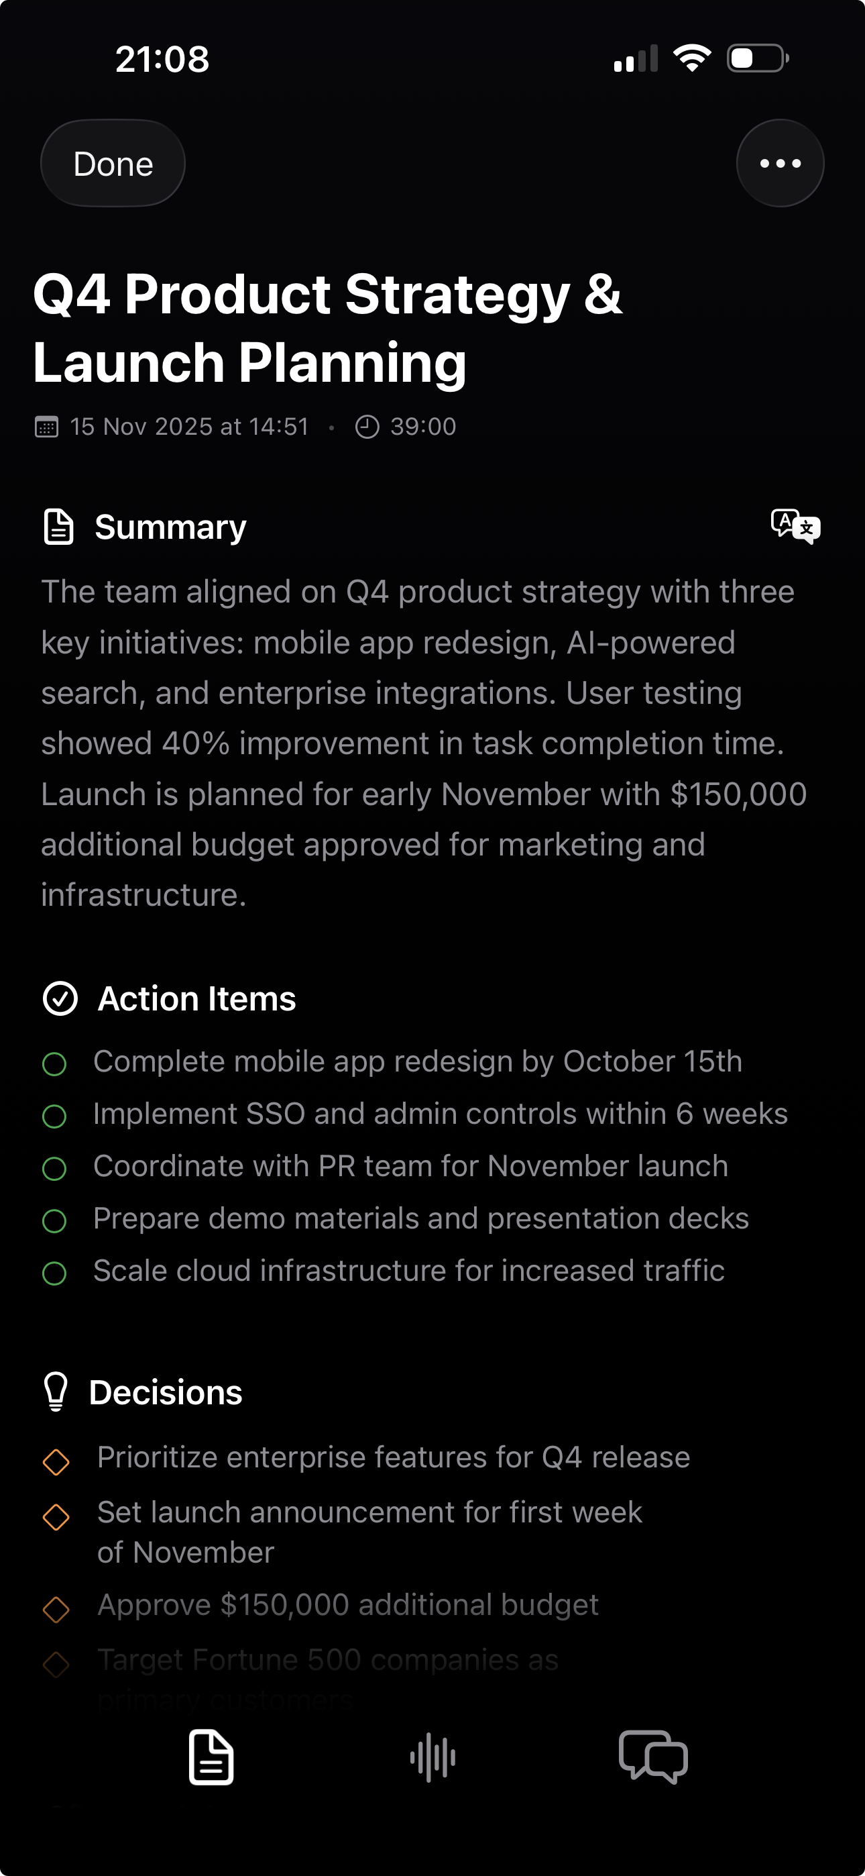
Task: Tap the Decisions lightbulb icon
Action: point(56,1392)
